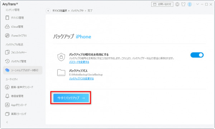This screenshot has width=215, height=129.
Task: Open the フォンスイッチャー phone switcher icon
Action: click(7, 52)
